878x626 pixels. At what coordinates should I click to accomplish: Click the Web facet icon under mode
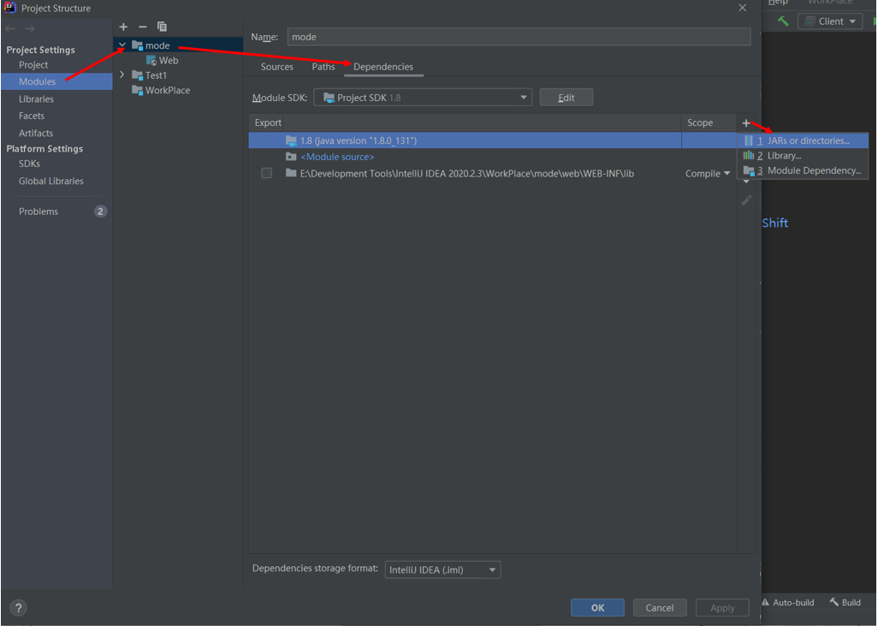151,61
